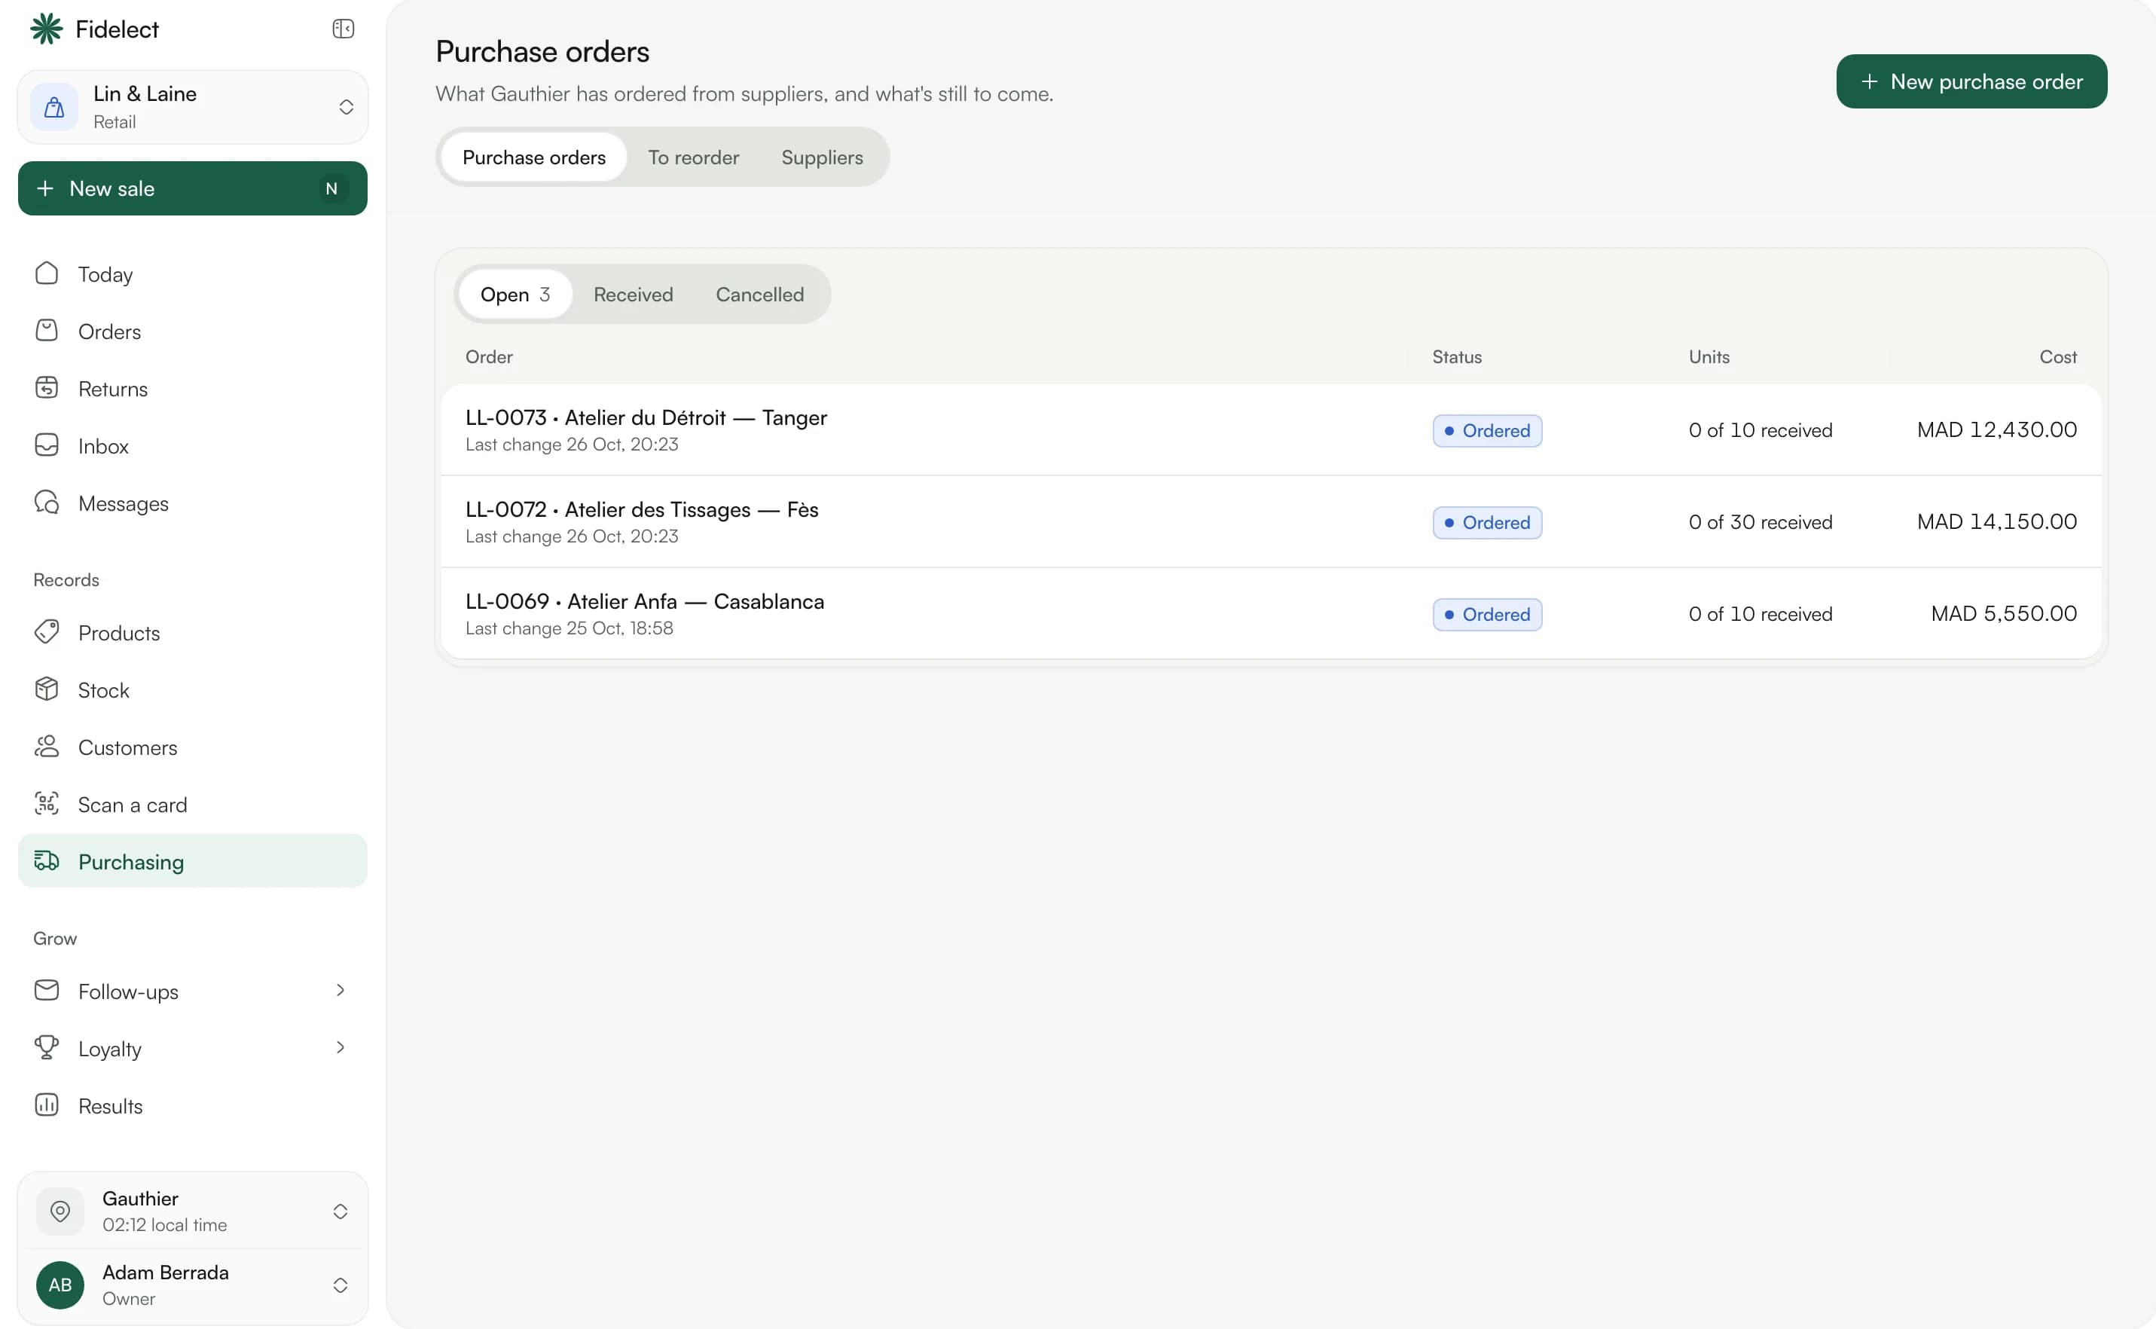
Task: Open Orders via its bag icon
Action: [47, 331]
